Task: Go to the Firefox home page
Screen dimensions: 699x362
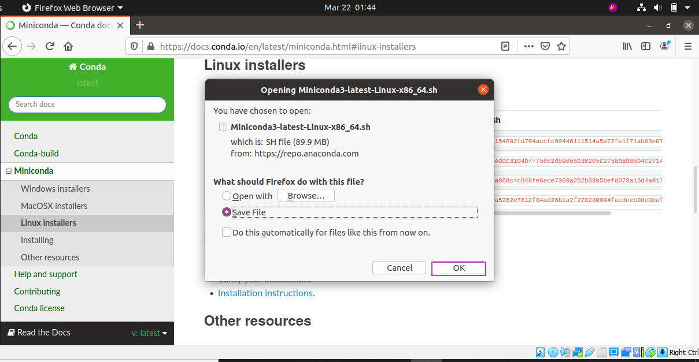Action: click(68, 46)
